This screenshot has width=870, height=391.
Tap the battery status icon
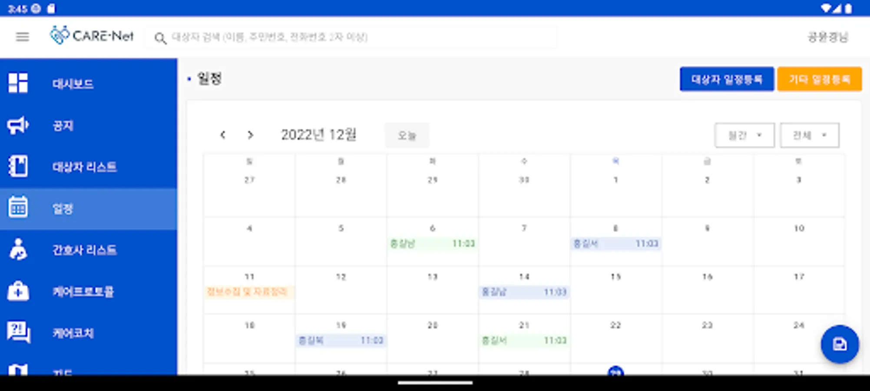[848, 8]
